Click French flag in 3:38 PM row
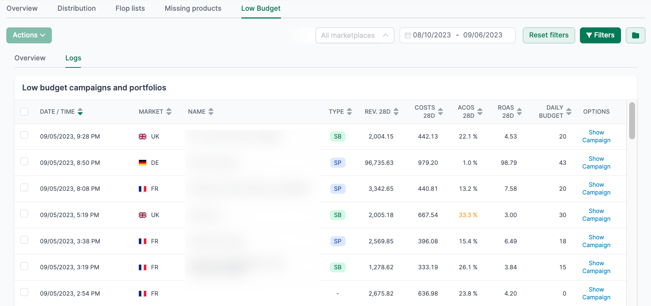 coord(143,241)
